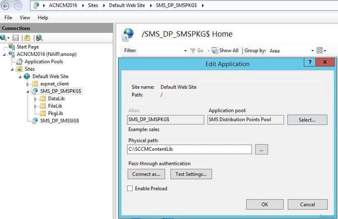Select the SMS_DP_SMSSIG$ tree label
This screenshot has width=338, height=219.
coord(60,121)
